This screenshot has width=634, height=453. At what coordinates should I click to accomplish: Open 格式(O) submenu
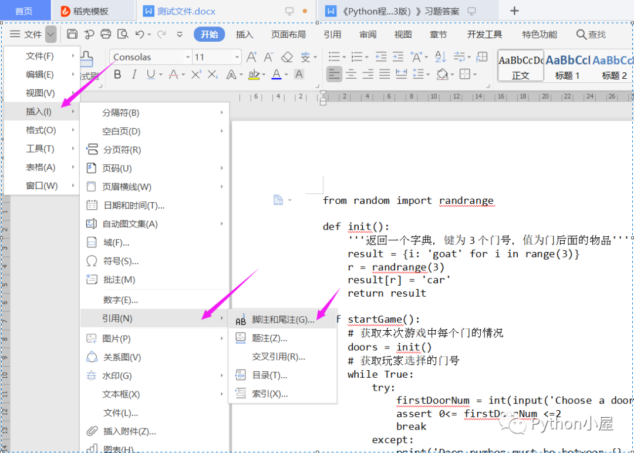[42, 130]
